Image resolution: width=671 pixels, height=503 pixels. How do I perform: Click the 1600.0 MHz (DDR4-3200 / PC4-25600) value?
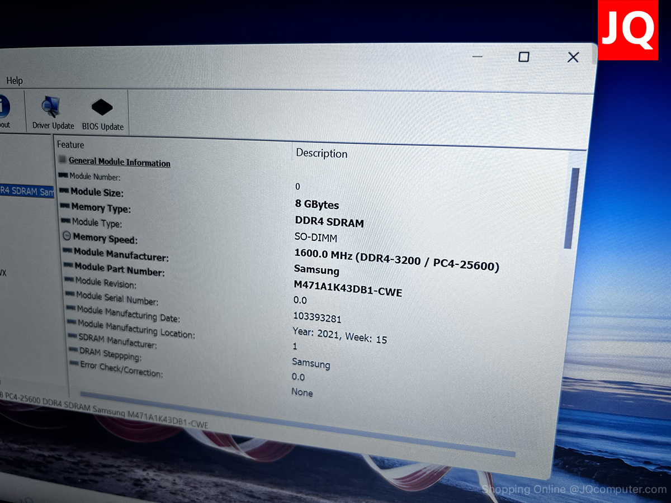pyautogui.click(x=397, y=260)
